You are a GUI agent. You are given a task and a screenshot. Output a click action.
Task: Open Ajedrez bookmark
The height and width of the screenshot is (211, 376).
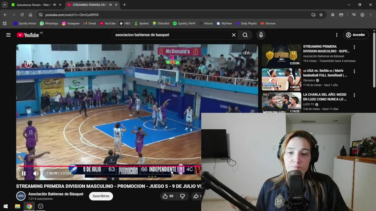pyautogui.click(x=141, y=23)
